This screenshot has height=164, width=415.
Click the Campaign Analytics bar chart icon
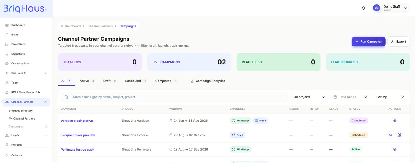[192, 81]
